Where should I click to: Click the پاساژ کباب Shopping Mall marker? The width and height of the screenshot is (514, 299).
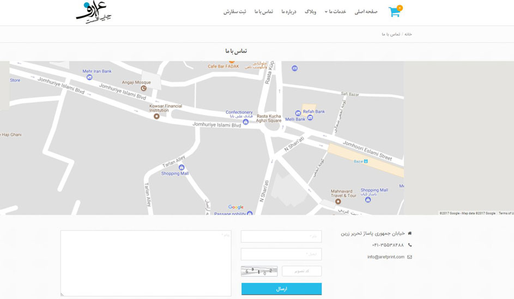tap(368, 199)
